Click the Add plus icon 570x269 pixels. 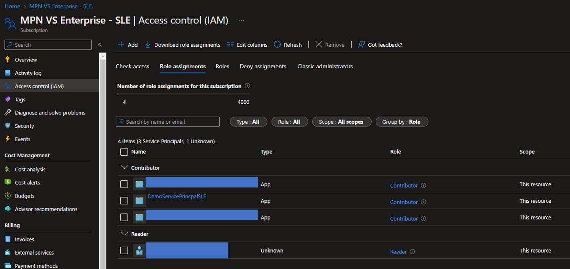click(x=121, y=44)
